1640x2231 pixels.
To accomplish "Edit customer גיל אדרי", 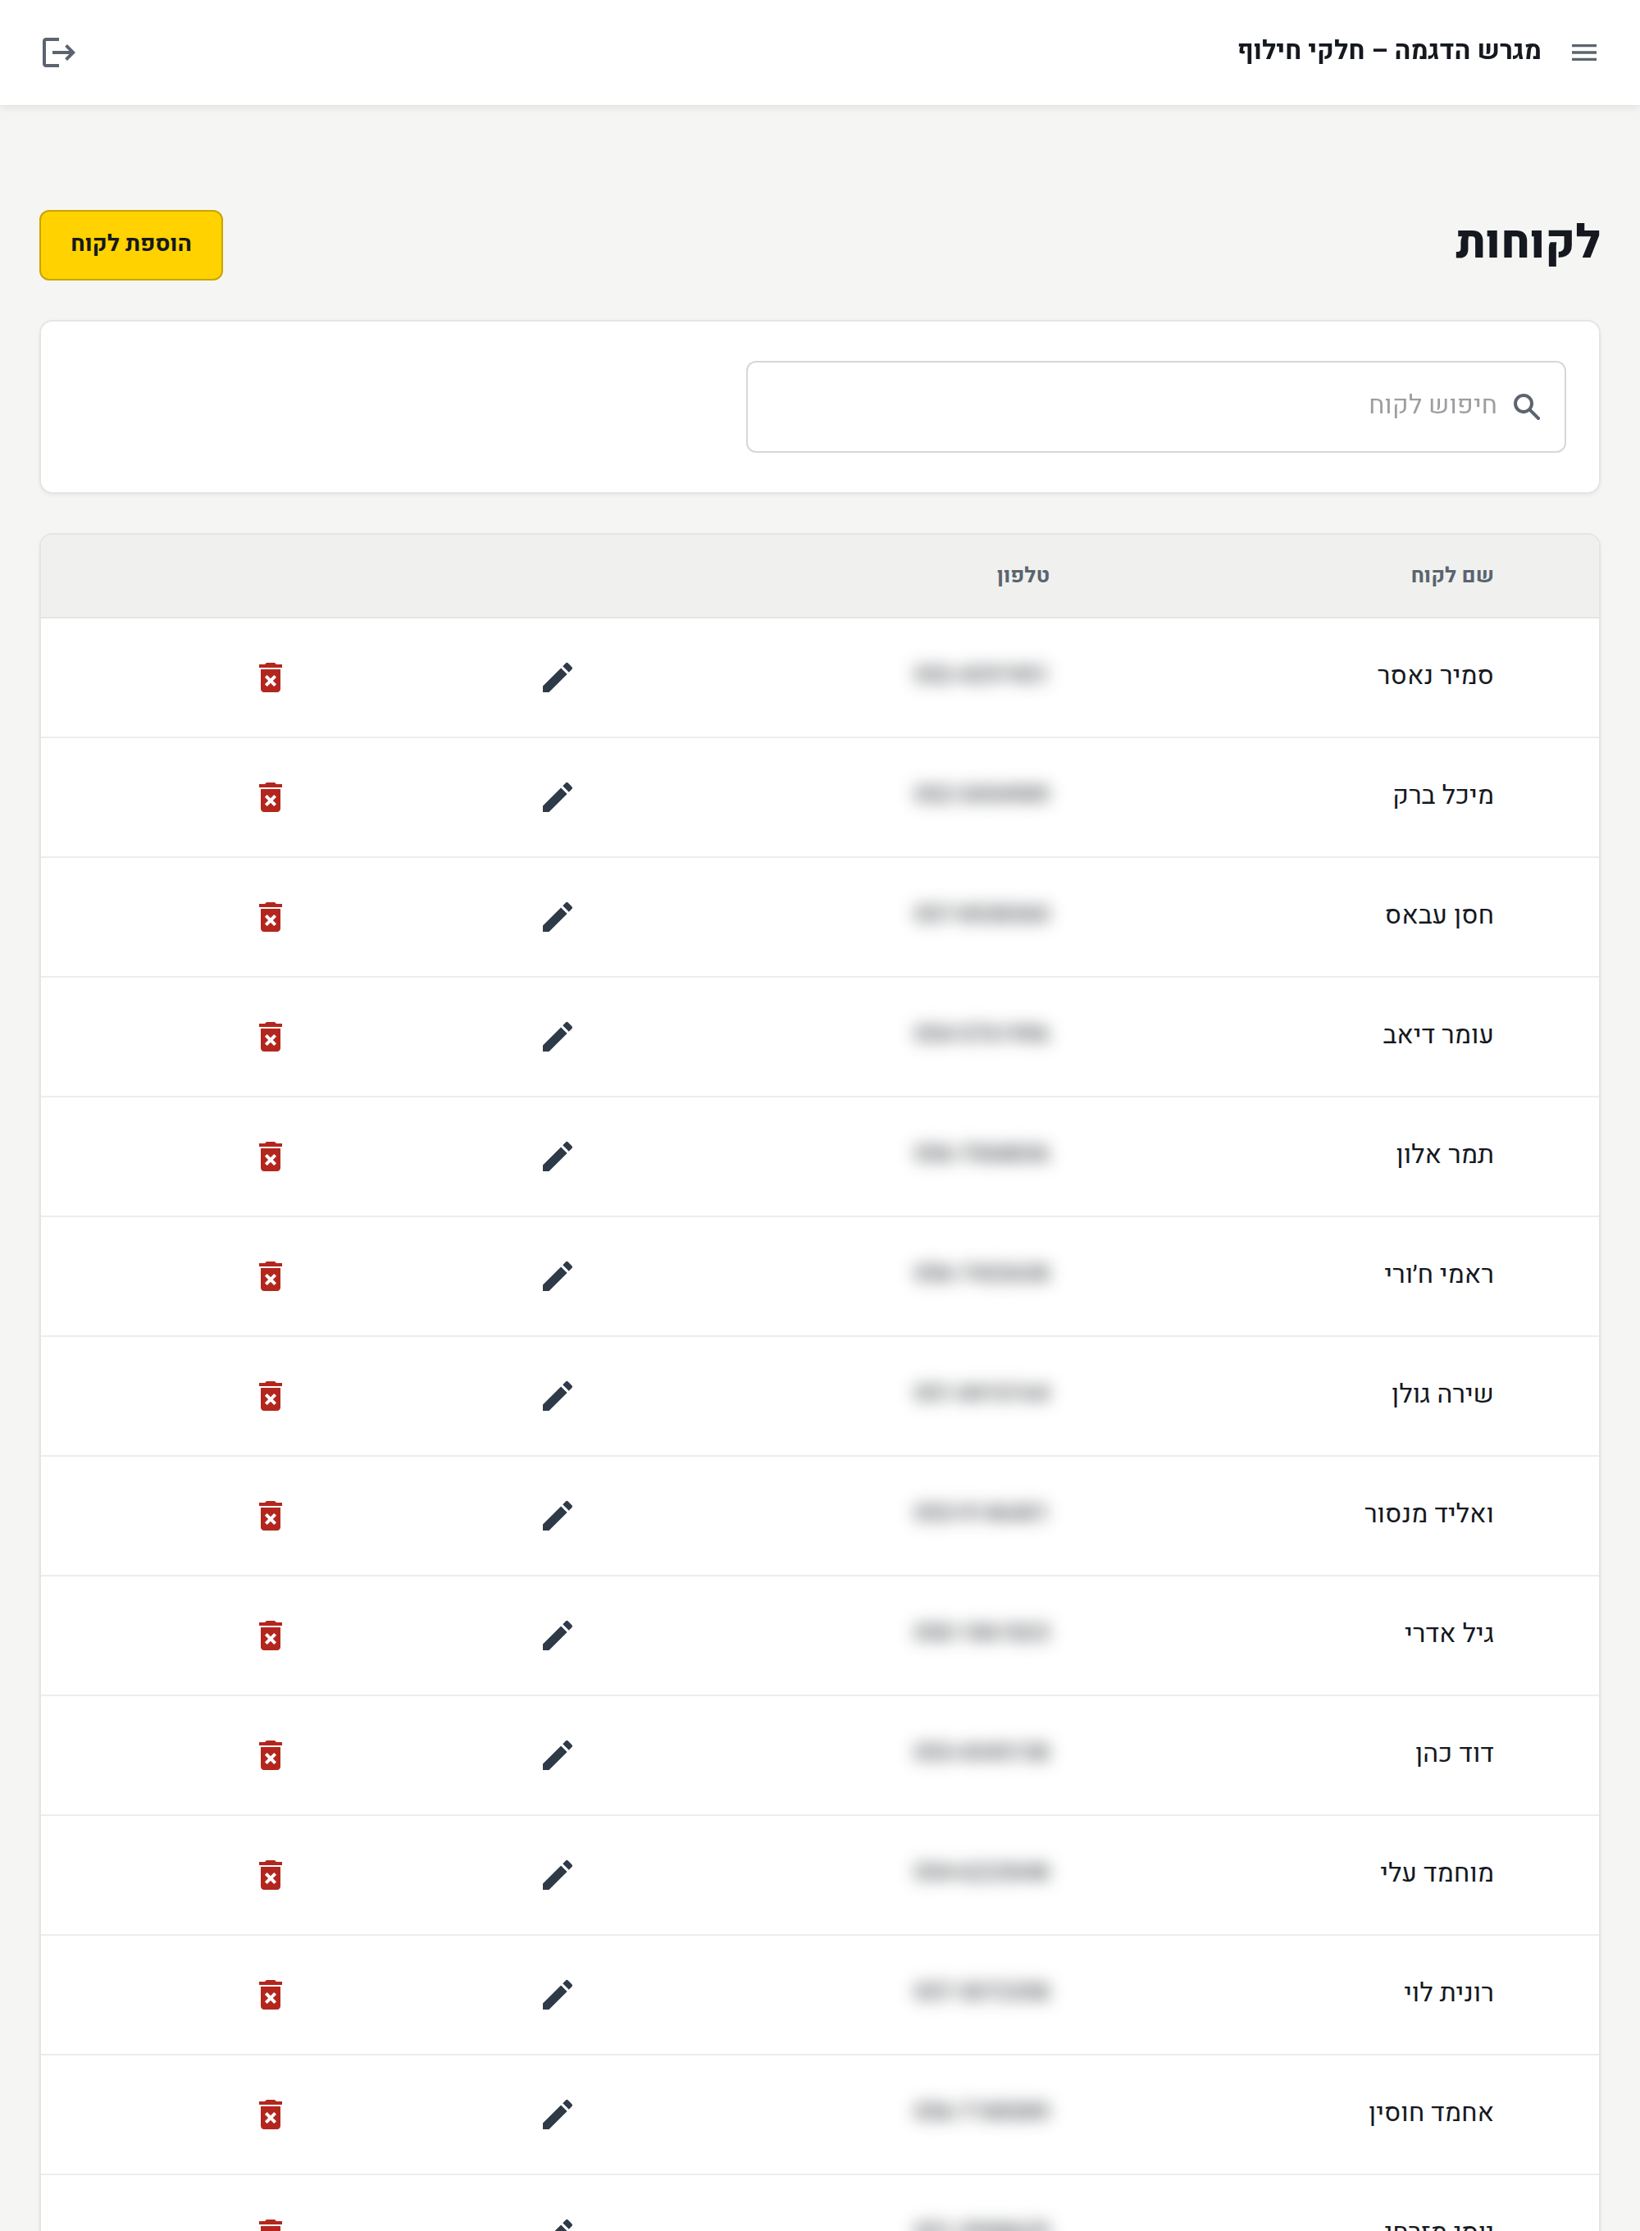I will [557, 1636].
